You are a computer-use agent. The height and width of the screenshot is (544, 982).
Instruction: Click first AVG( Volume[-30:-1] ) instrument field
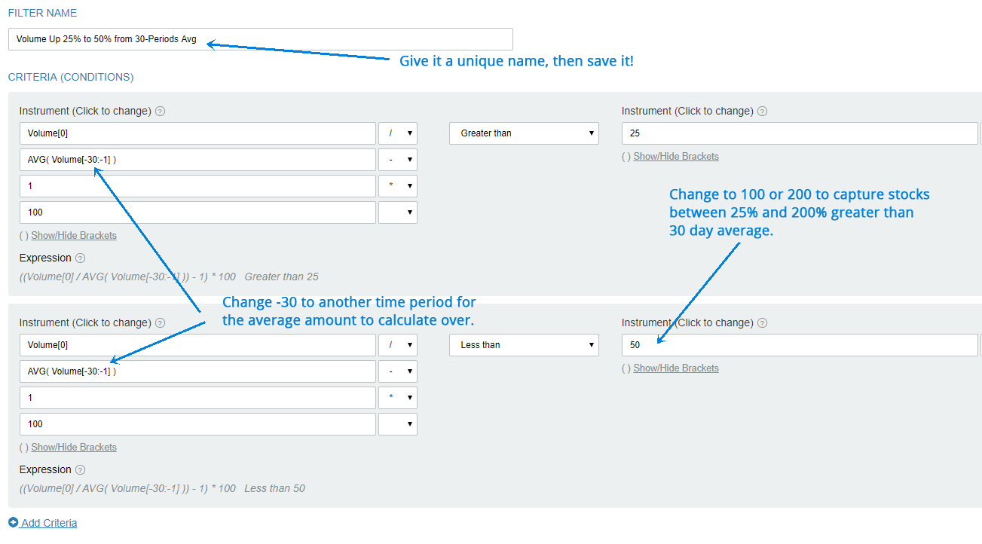tap(197, 160)
